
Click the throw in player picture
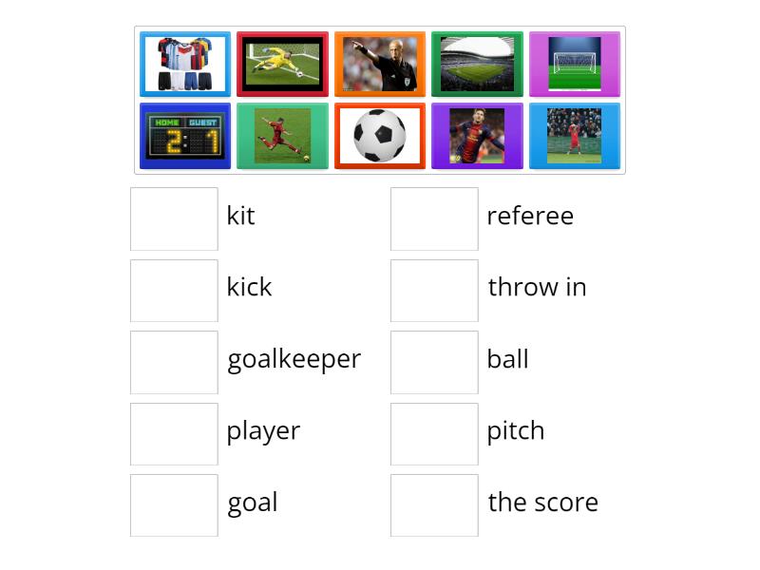[575, 135]
